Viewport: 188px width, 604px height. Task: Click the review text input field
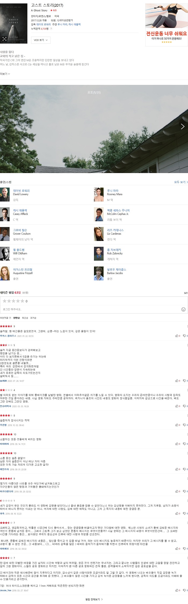pos(91,309)
